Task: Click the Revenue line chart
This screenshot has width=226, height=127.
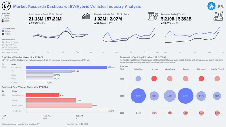Action: coord(192,35)
